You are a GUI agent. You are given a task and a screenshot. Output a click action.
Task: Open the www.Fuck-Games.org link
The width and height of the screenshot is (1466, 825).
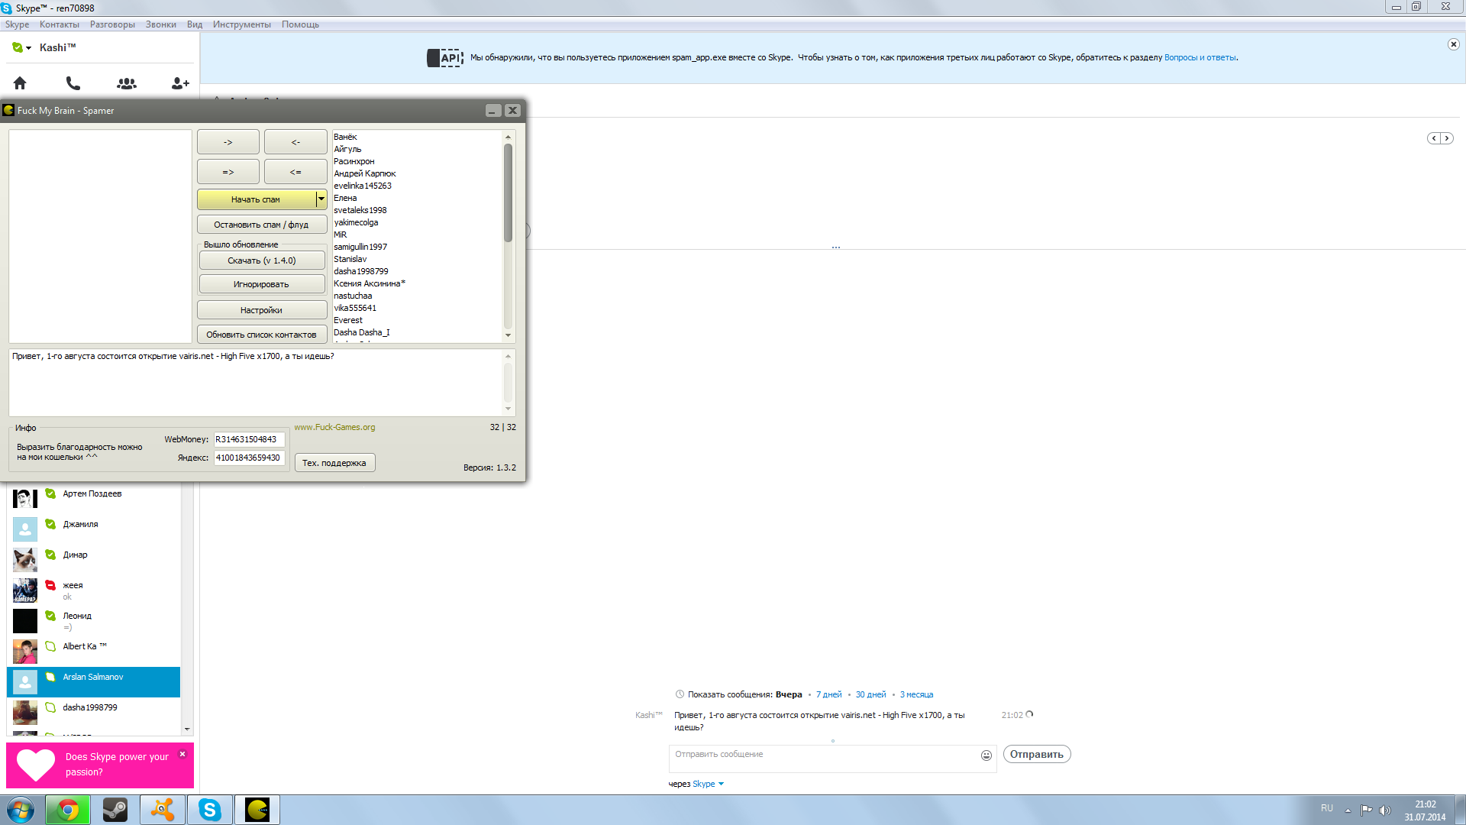(334, 427)
